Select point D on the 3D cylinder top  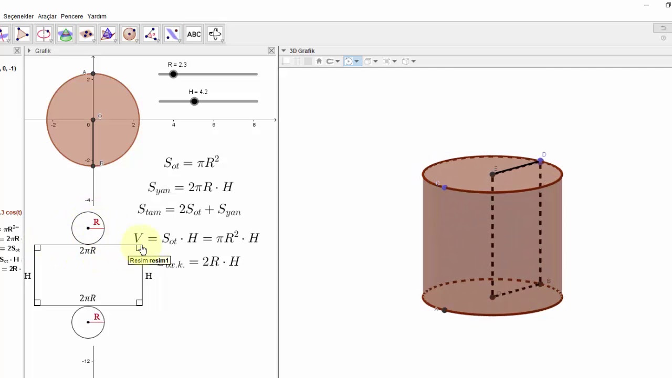(540, 161)
